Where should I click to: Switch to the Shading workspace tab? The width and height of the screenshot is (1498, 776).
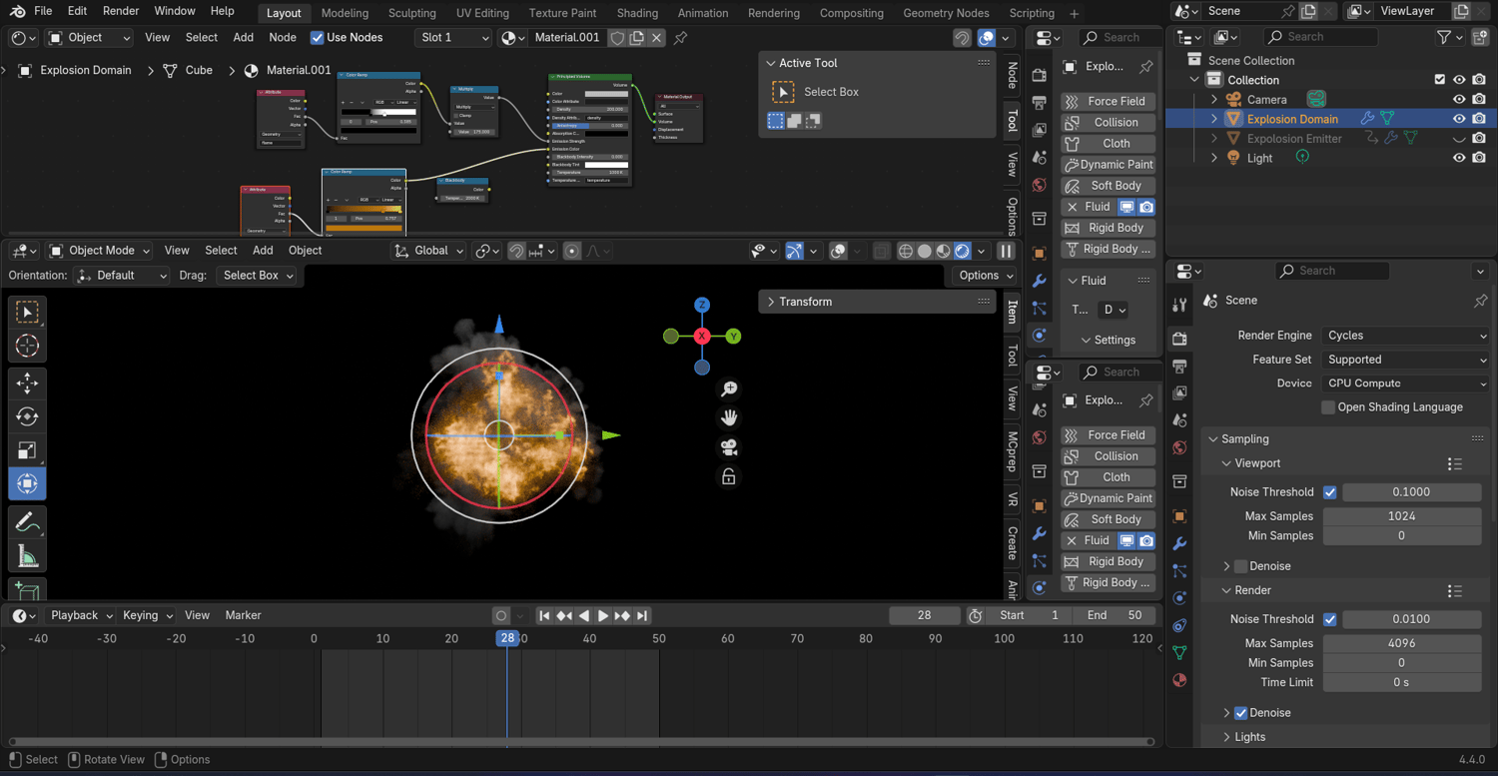click(637, 13)
